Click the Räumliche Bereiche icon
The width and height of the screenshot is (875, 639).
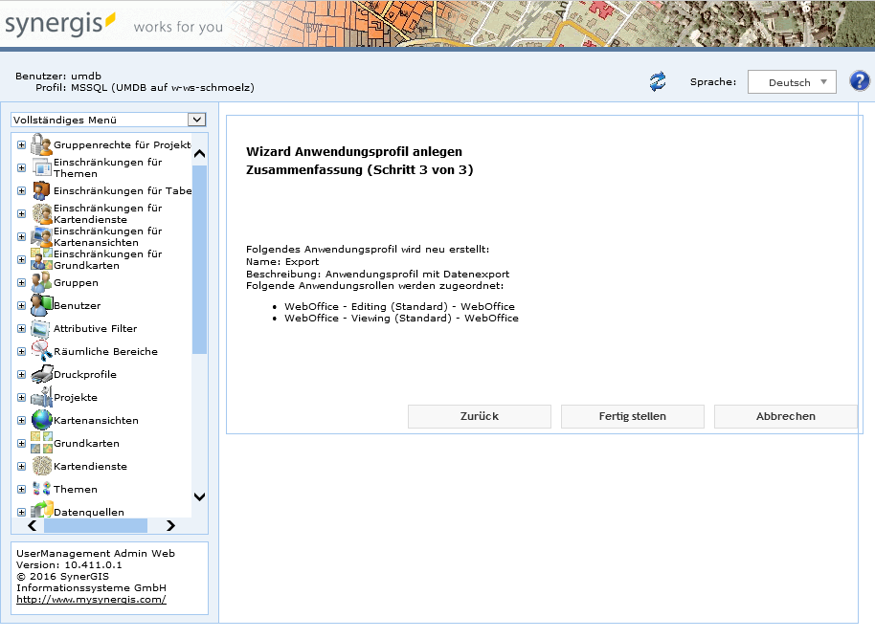pyautogui.click(x=41, y=352)
